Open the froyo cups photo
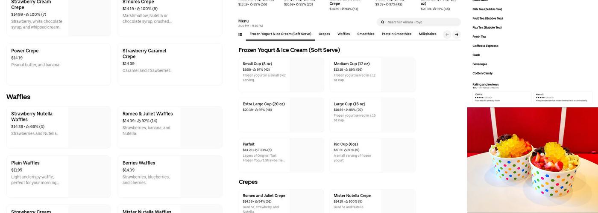The height and width of the screenshot is (213, 598). 532,160
